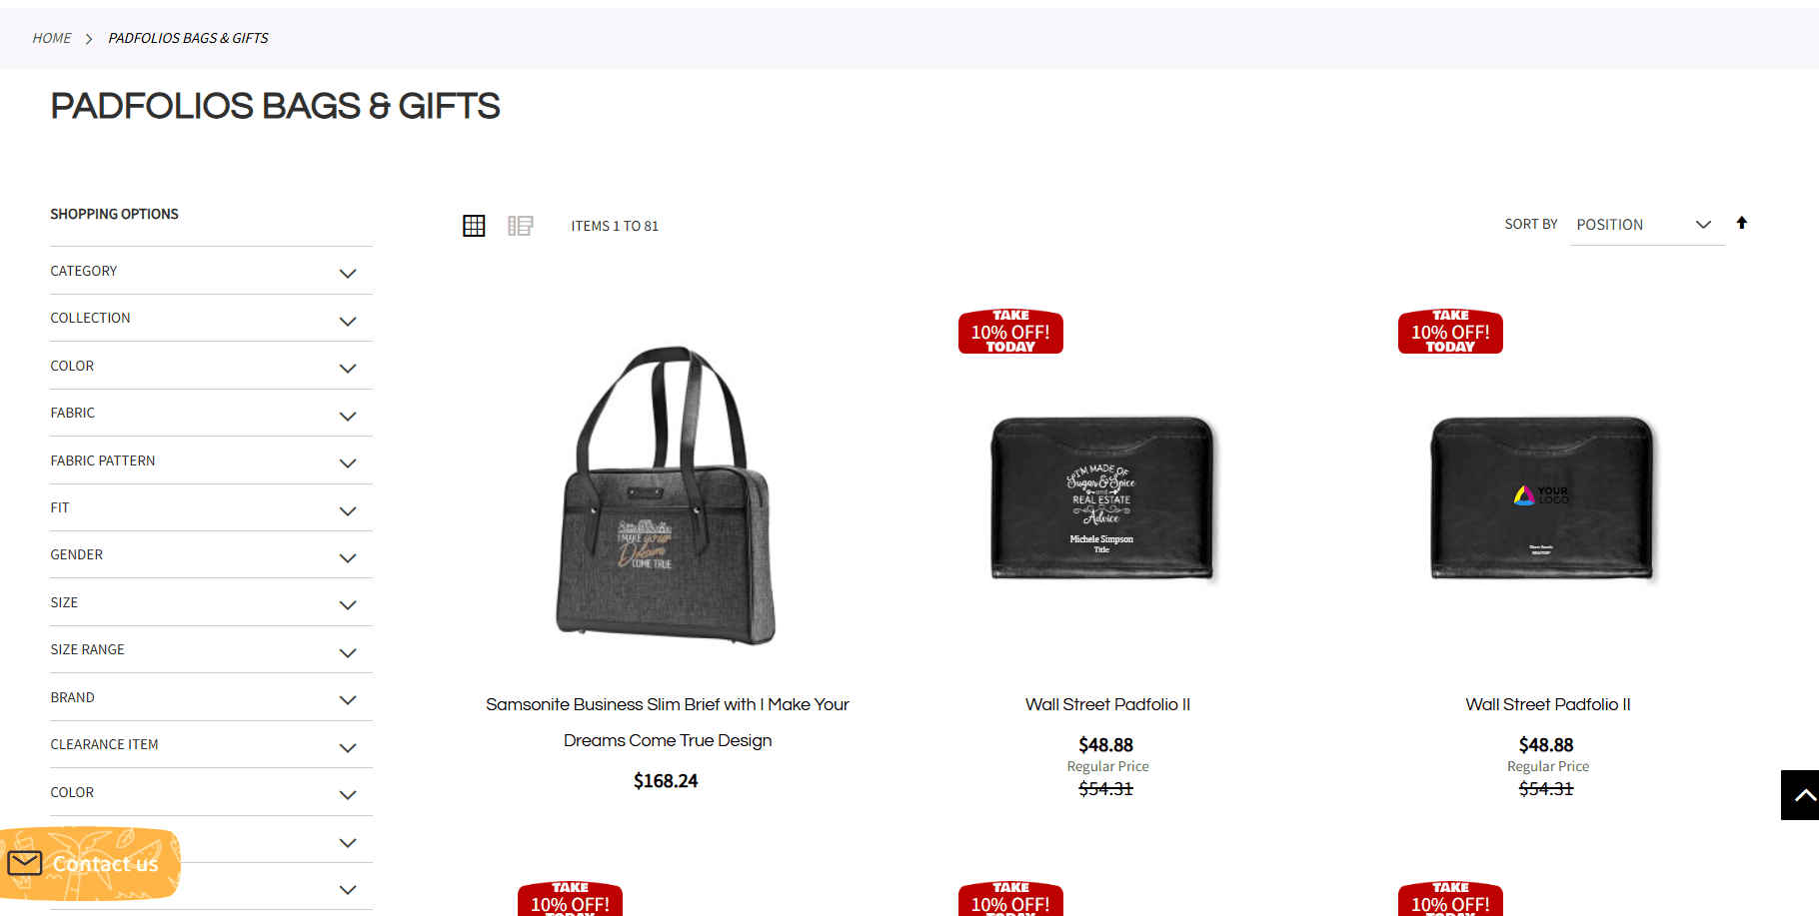The image size is (1819, 916).
Task: Click the 10% off badge on the first Wall Street Padfolio
Action: pos(1010,331)
